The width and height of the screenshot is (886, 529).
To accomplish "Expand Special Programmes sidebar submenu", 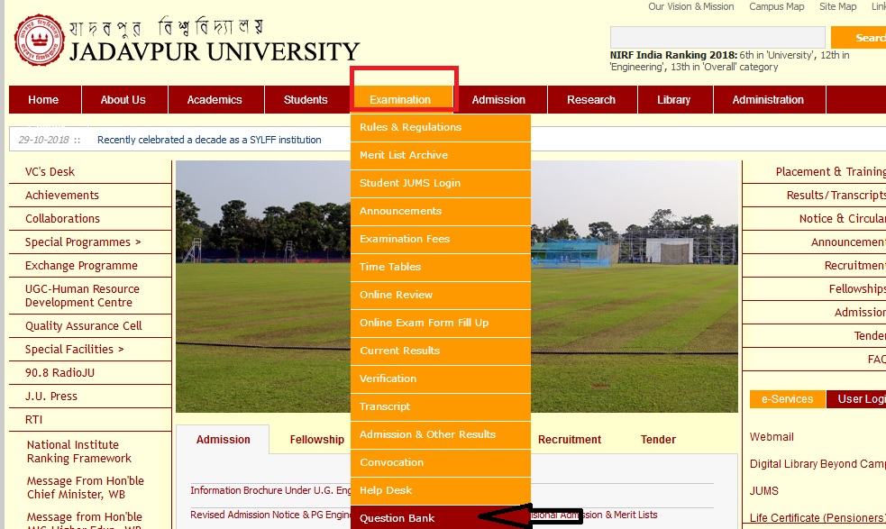I will click(83, 242).
